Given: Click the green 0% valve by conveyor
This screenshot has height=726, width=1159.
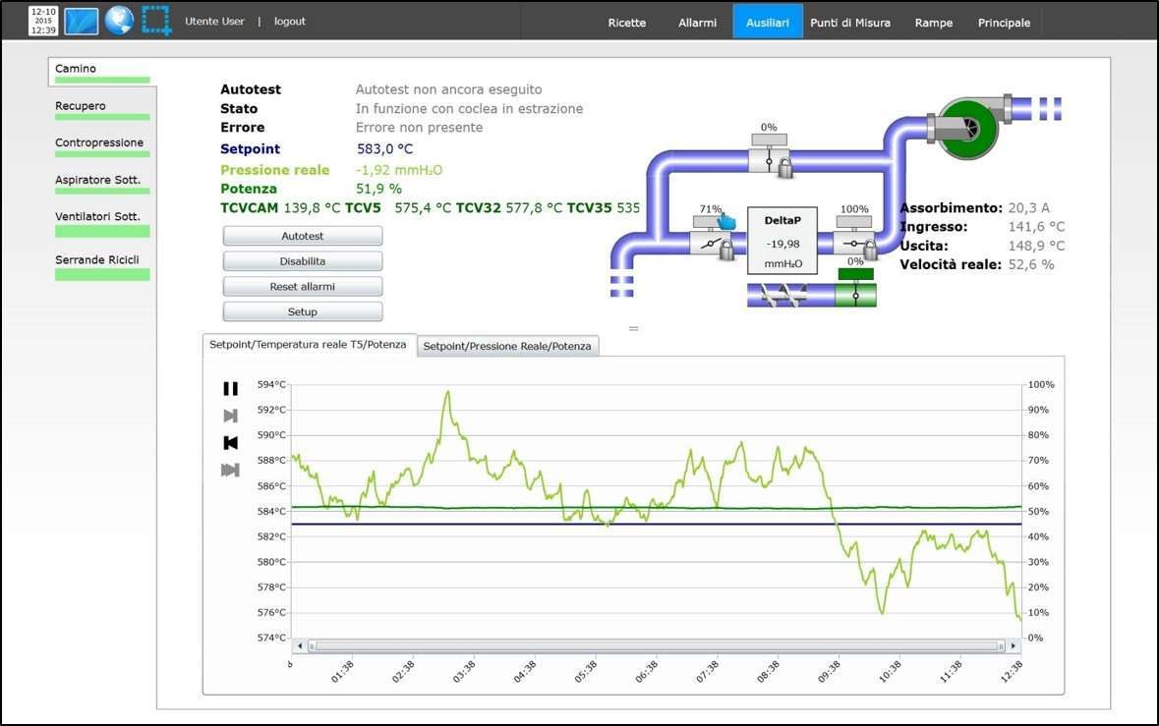Looking at the screenshot, I should tap(854, 295).
